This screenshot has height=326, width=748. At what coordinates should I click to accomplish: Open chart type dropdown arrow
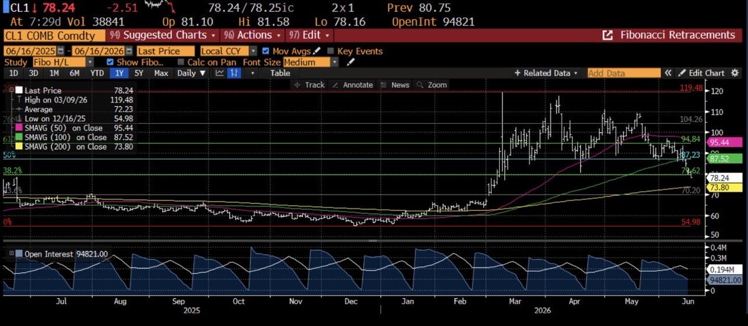pyautogui.click(x=252, y=73)
